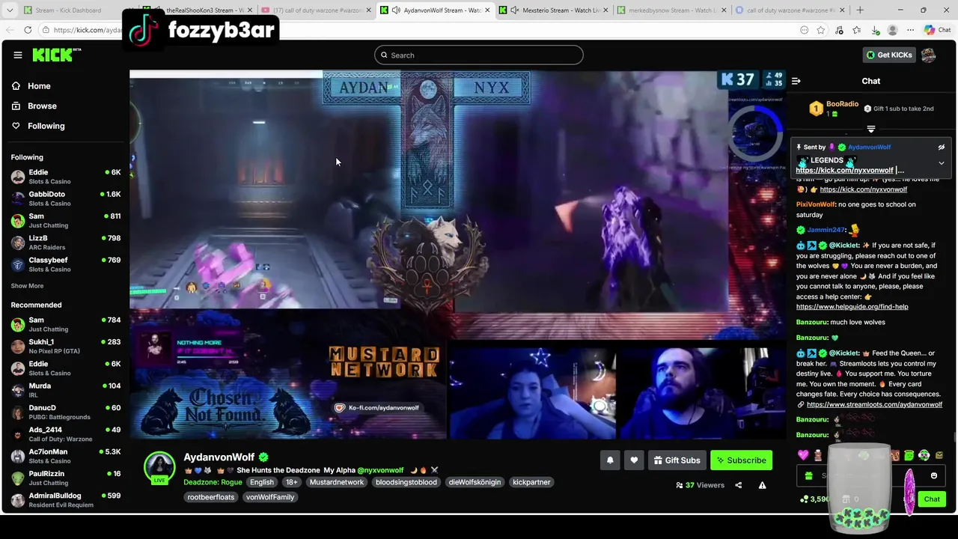Open the hamburger sidebar menu
The width and height of the screenshot is (958, 539).
pos(17,55)
